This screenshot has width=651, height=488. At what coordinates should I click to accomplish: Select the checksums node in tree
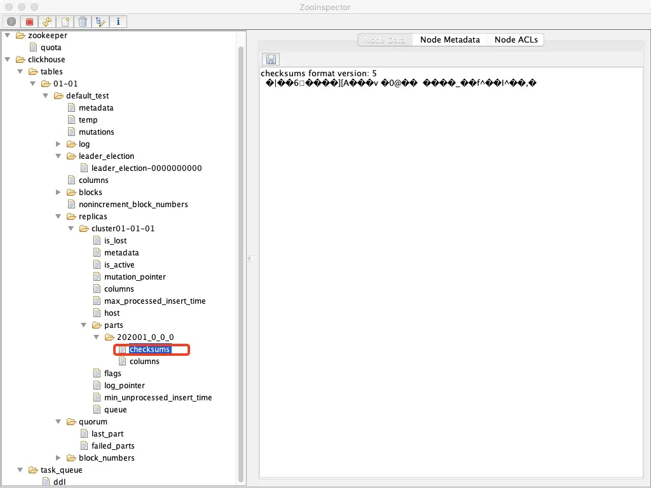[149, 349]
